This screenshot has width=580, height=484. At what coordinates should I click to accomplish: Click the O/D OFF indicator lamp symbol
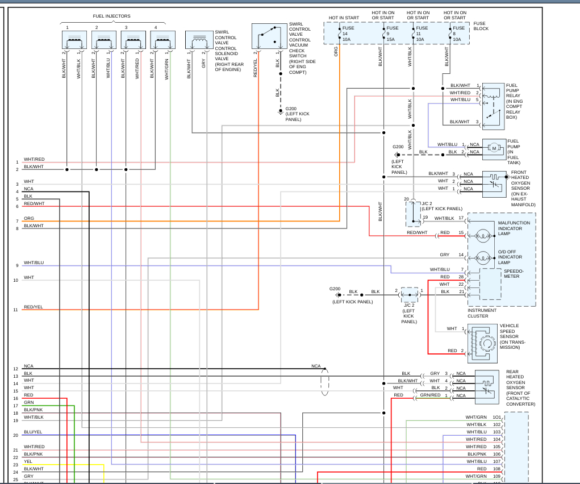pyautogui.click(x=482, y=258)
